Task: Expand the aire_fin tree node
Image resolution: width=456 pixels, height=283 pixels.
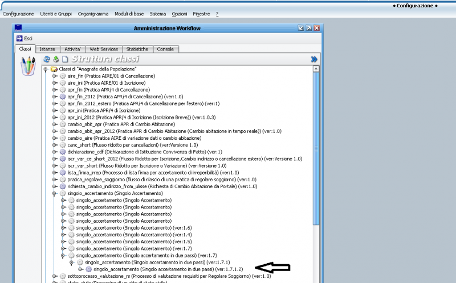Action: coord(54,76)
